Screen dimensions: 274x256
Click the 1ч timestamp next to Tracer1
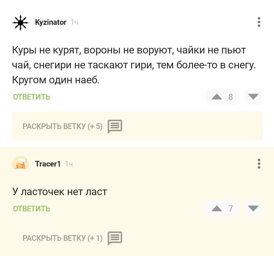tap(69, 164)
